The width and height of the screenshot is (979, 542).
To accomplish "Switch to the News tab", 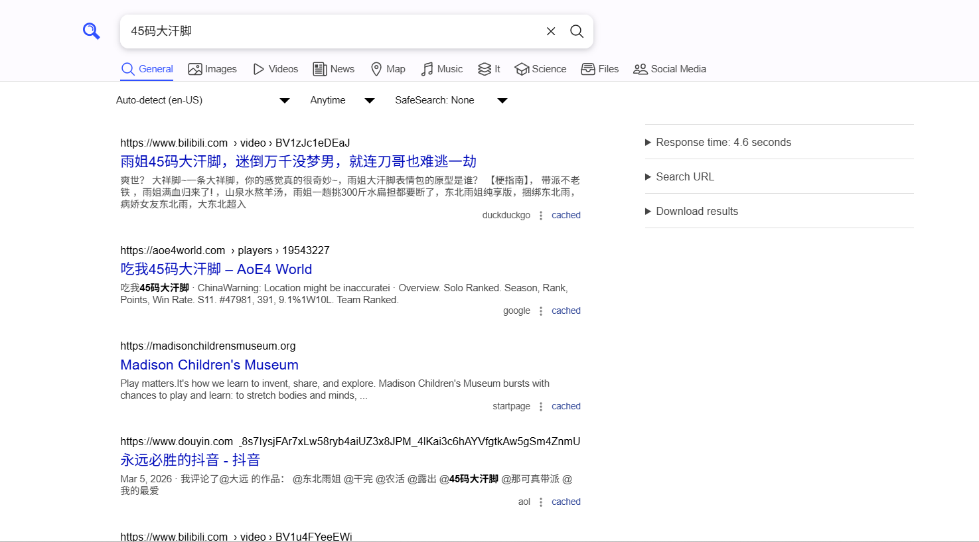I will [334, 69].
